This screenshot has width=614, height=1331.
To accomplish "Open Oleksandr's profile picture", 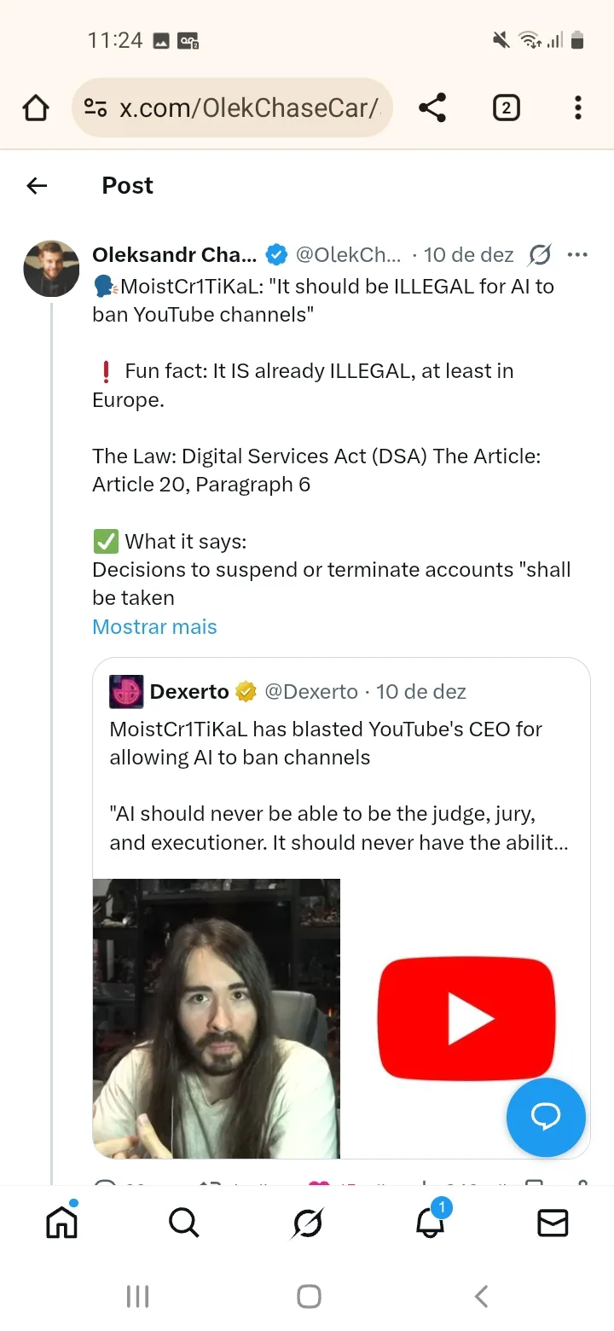I will [x=51, y=268].
